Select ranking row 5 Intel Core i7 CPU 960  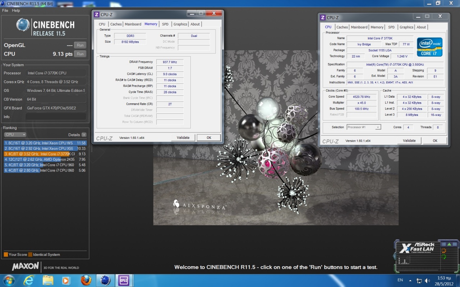point(45,165)
